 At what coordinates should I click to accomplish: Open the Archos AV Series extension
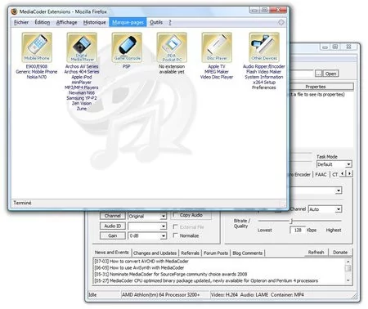click(82, 66)
